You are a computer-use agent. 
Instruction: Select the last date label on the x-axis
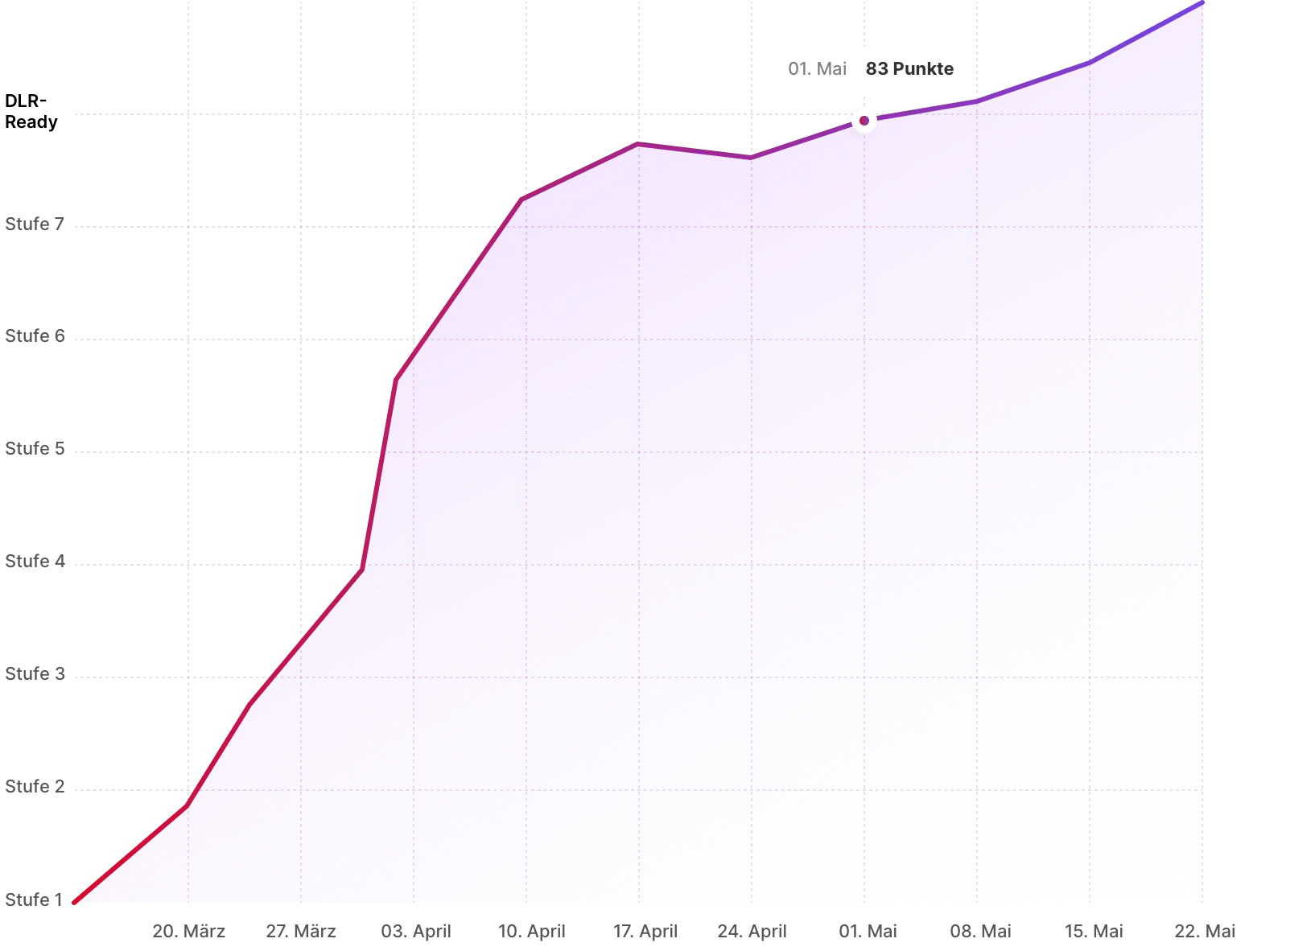click(x=1203, y=932)
